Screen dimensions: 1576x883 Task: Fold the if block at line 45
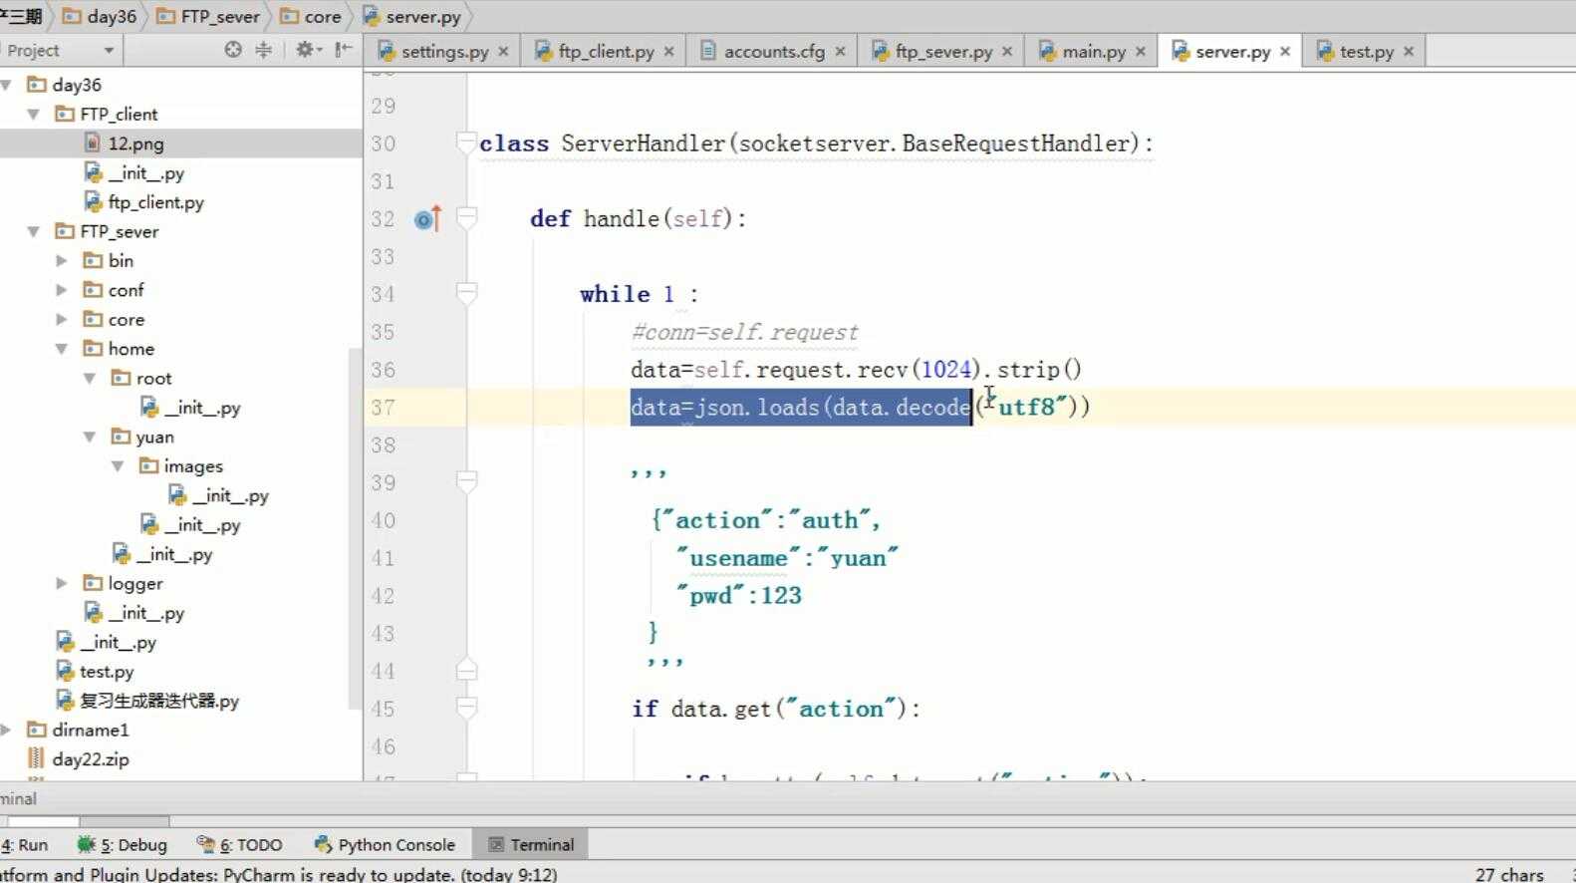click(466, 709)
